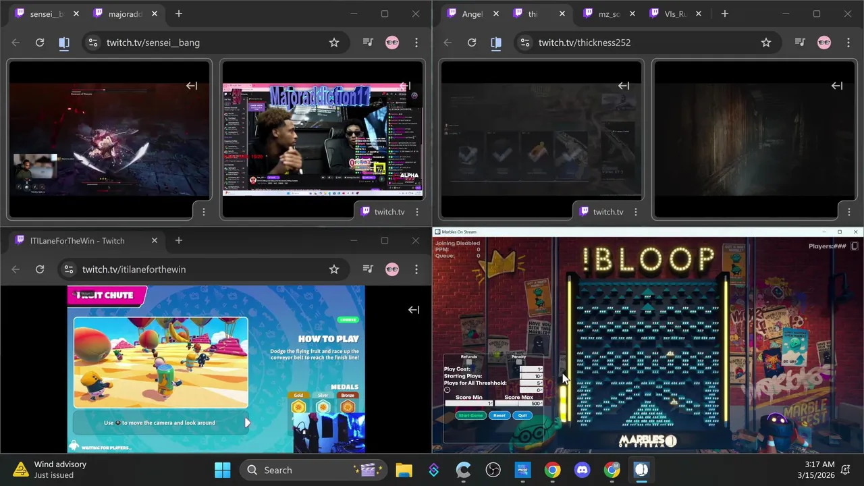Viewport: 864px width, 486px height.
Task: Open media controls in itilaneforthewin window
Action: click(368, 269)
